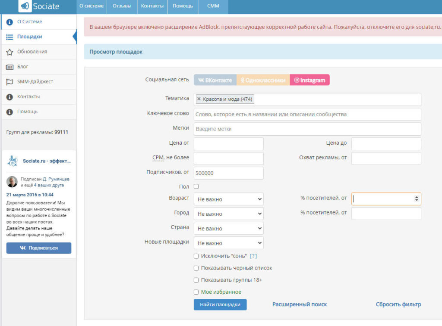Click the flag icon beside SMM-Дайджест
This screenshot has width=442, height=326.
[x=9, y=82]
